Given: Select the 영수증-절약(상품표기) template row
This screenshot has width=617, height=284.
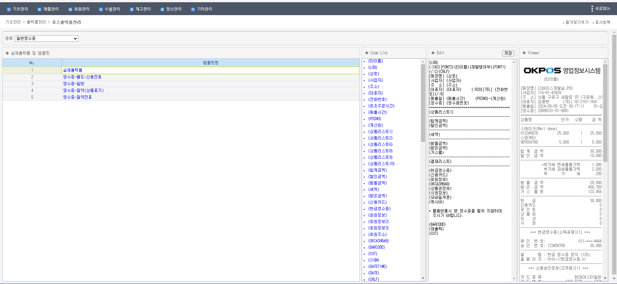Looking at the screenshot, I should tap(83, 91).
